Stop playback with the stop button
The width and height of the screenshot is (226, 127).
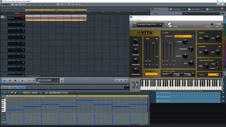point(15,80)
